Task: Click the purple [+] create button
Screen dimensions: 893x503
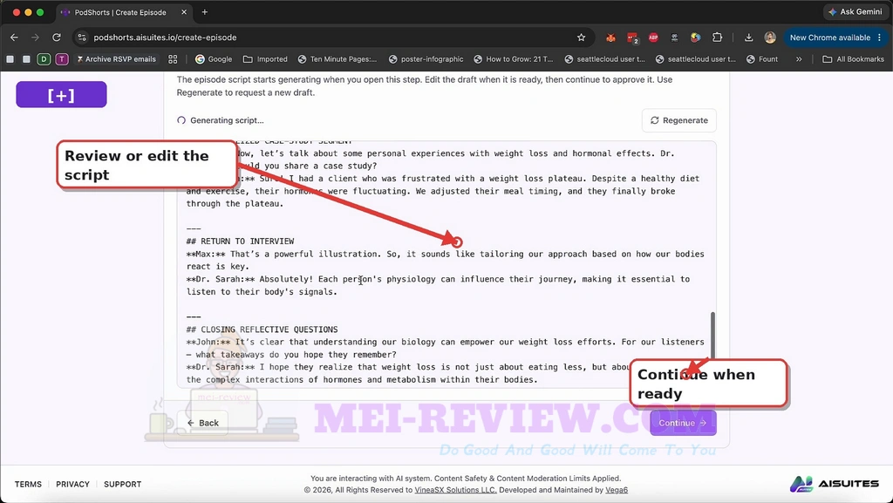Action: [x=62, y=94]
